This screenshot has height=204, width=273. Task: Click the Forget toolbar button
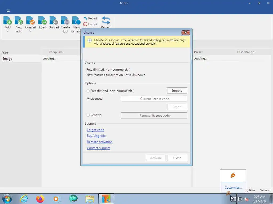[x=90, y=24]
